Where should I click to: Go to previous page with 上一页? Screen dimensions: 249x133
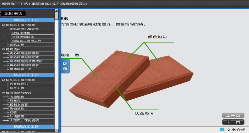[x=233, y=115]
